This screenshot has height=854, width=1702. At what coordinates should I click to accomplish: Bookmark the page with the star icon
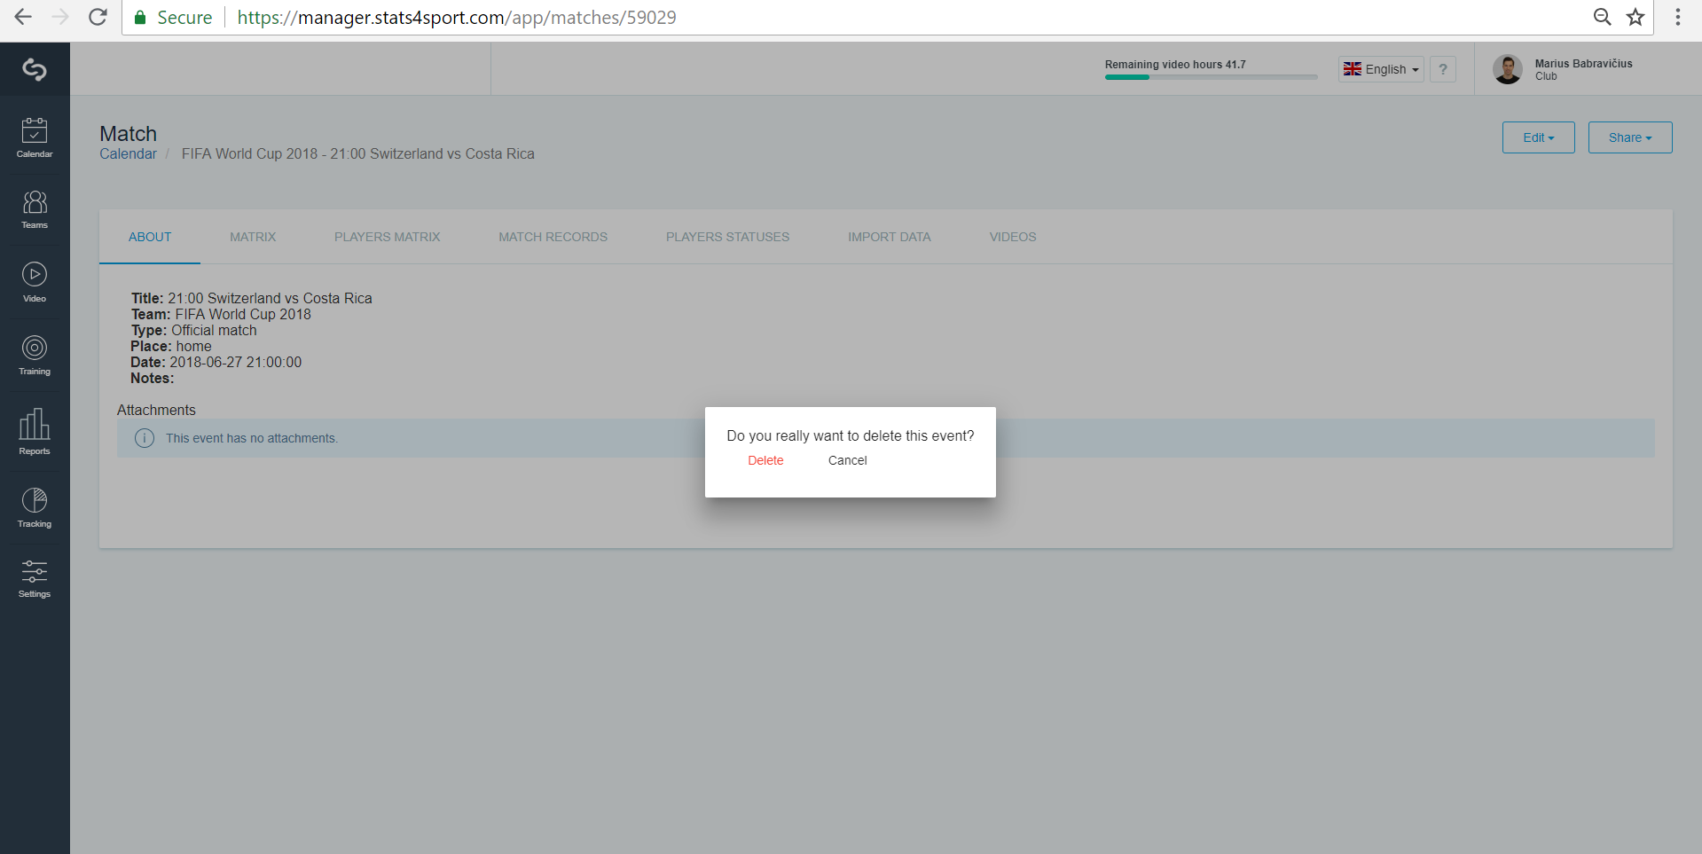coord(1635,17)
